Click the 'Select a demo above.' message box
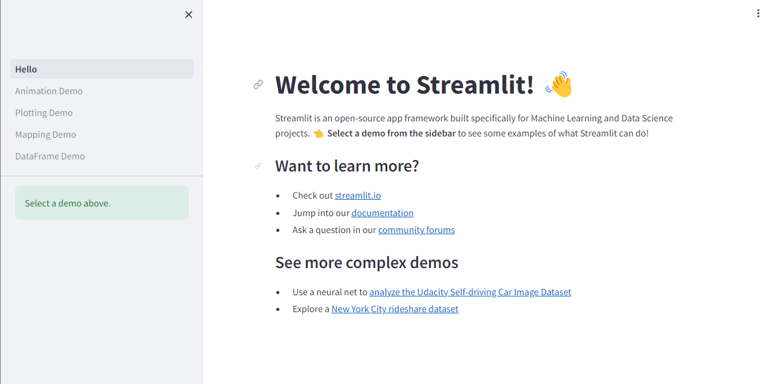The height and width of the screenshot is (384, 771). 102,203
